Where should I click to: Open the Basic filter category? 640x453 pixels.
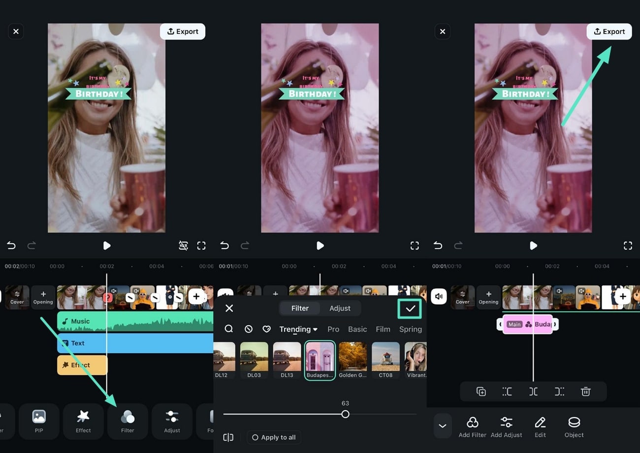tap(357, 329)
